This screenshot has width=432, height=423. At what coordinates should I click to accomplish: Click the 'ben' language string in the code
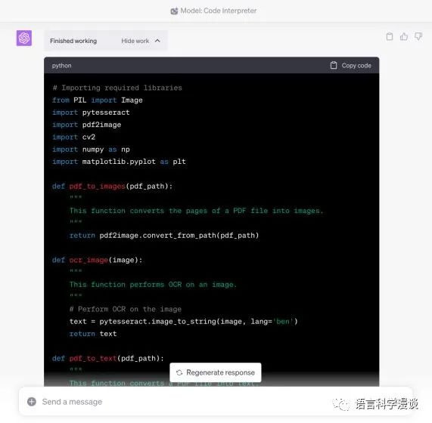pos(283,321)
